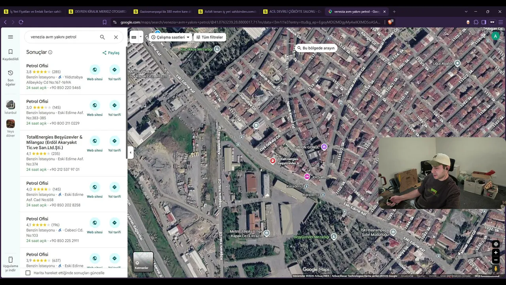Click the Street View pegman icon
The height and width of the screenshot is (285, 506).
tap(496, 269)
